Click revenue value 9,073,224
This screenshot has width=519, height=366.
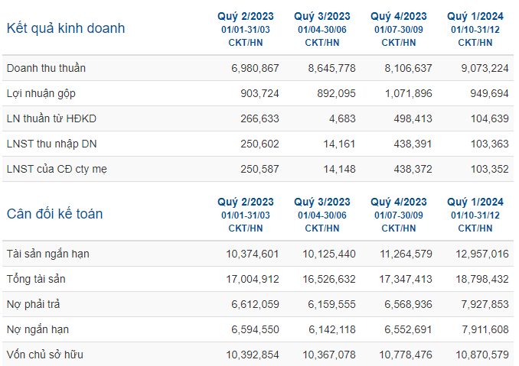[485, 68]
